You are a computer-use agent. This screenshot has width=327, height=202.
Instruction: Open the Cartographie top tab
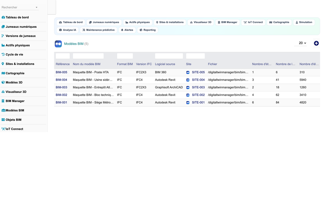[279, 22]
